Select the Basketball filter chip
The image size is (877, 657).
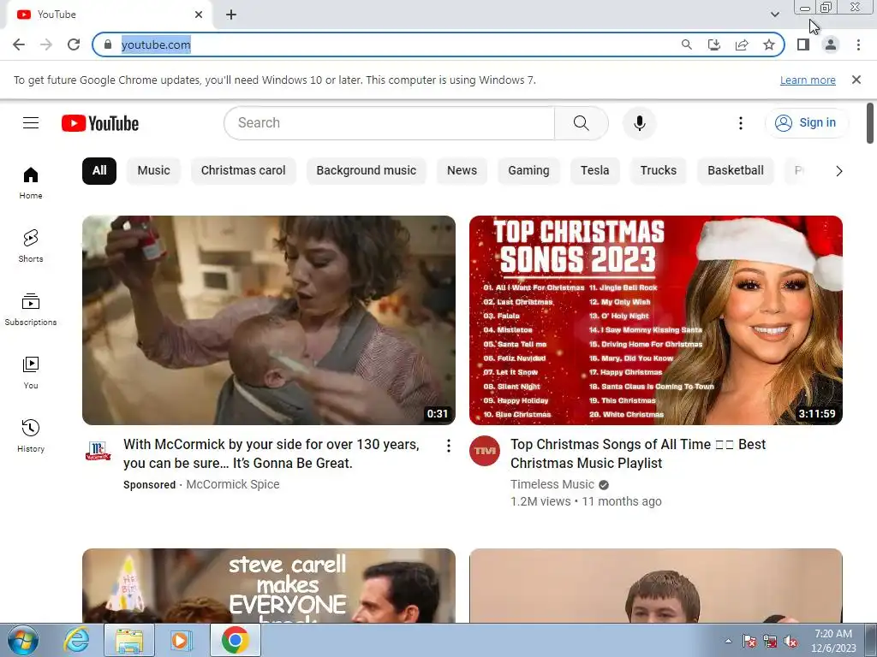point(736,170)
